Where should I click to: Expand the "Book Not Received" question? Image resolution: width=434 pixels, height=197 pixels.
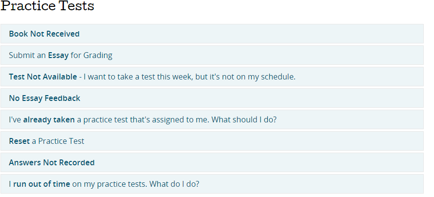coord(44,34)
